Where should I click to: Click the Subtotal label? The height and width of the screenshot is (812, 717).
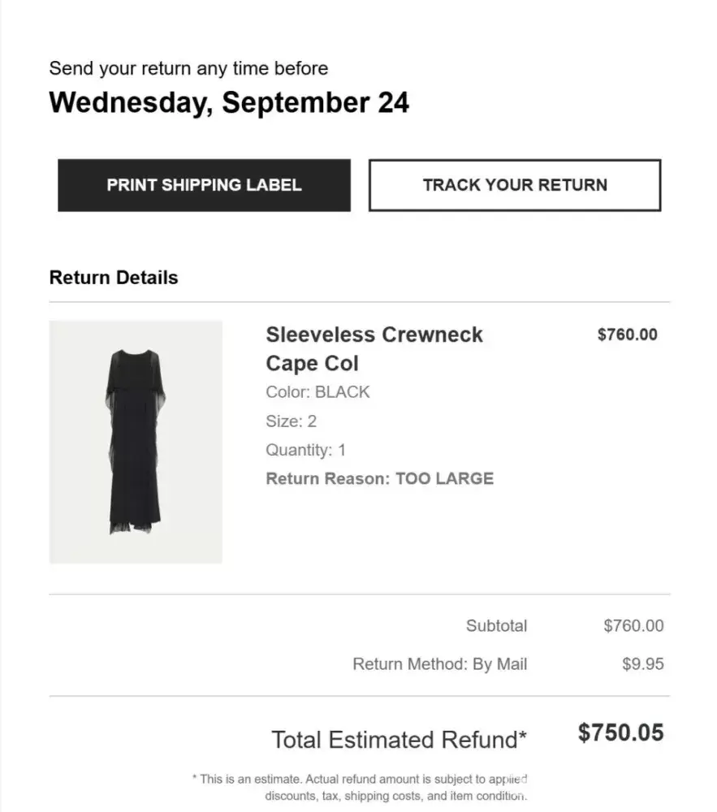pyautogui.click(x=496, y=626)
